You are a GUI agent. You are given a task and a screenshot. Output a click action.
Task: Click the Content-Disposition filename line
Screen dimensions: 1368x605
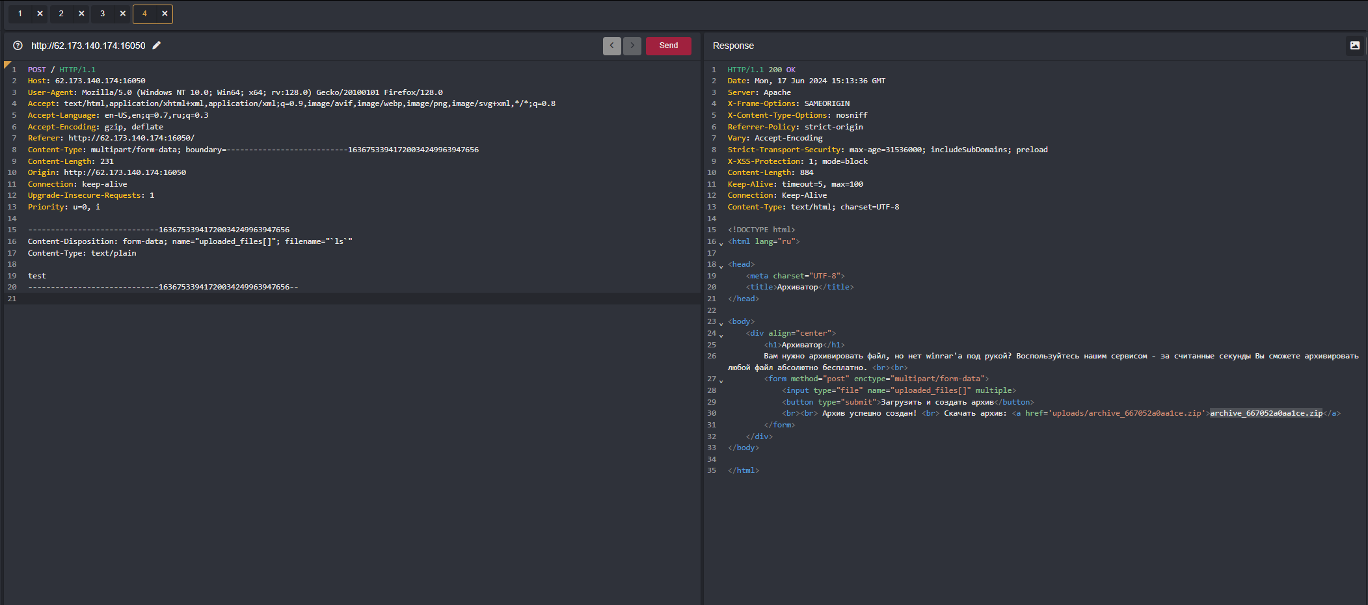(x=190, y=241)
